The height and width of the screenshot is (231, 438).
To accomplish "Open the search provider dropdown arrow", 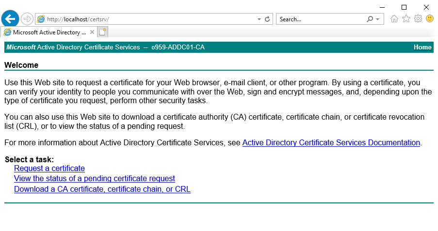I will pos(378,19).
